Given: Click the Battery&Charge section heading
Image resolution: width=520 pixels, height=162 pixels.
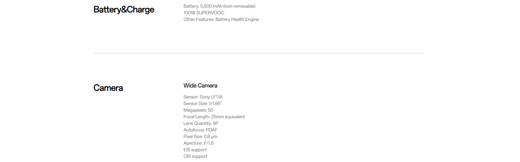Looking at the screenshot, I should click(124, 10).
